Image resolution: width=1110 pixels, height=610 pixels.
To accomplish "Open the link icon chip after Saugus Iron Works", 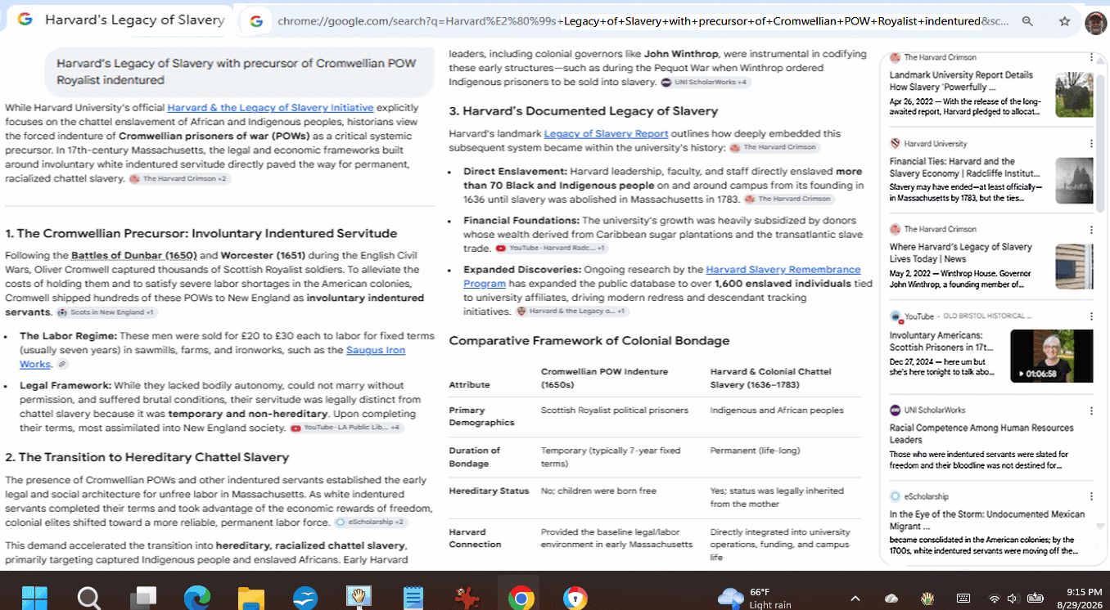I will (x=62, y=364).
